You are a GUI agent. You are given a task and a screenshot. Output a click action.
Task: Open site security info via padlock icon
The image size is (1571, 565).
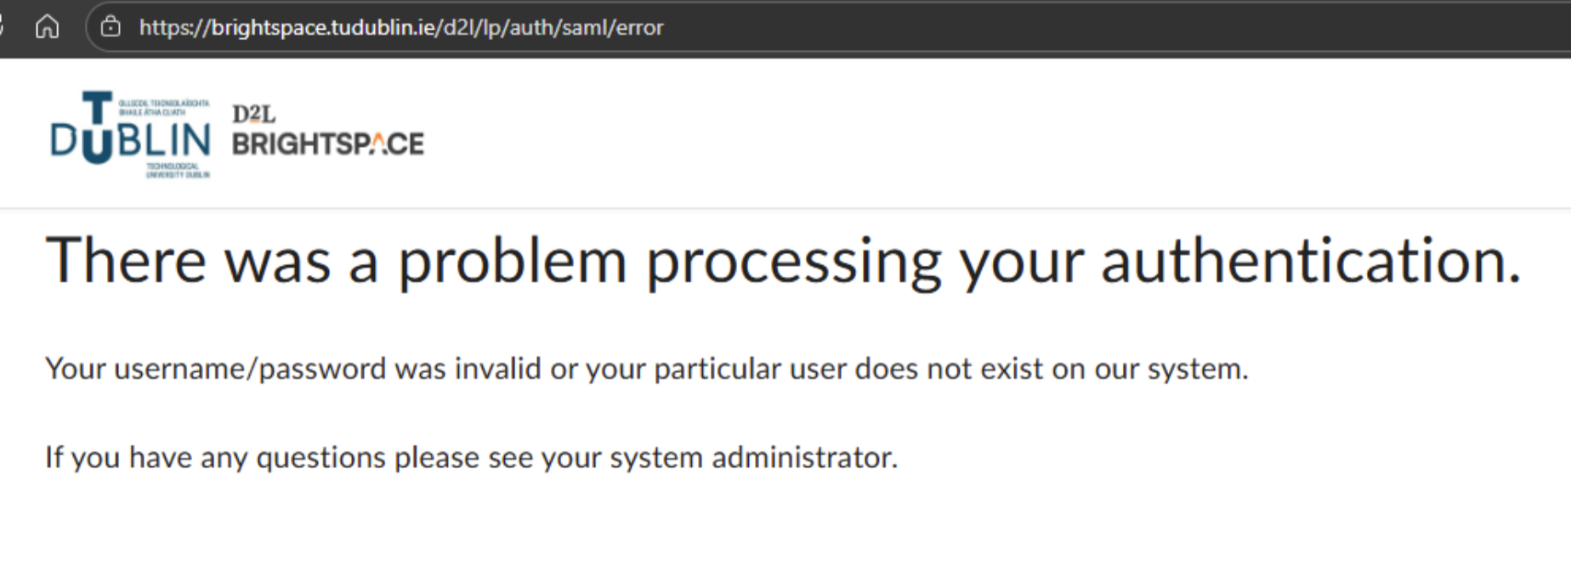pyautogui.click(x=110, y=27)
